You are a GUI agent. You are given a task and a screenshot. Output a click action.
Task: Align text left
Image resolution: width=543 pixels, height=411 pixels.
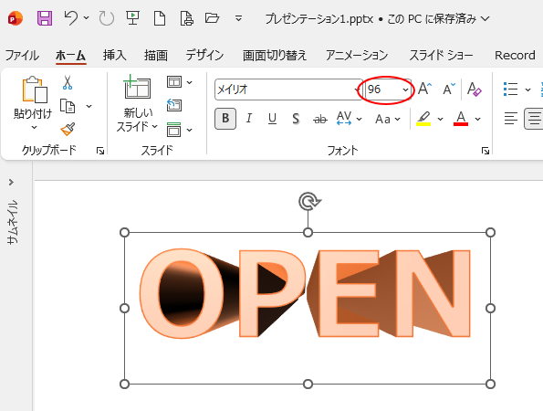point(511,119)
